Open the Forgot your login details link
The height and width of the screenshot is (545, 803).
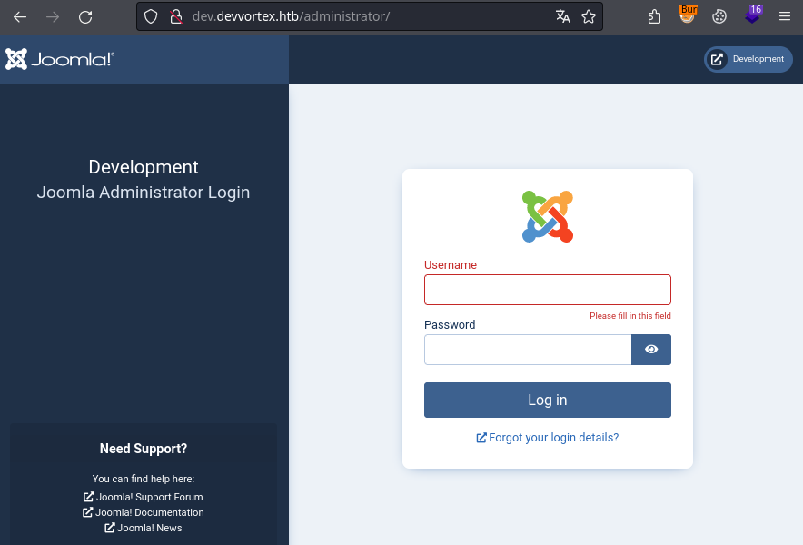[x=548, y=438]
